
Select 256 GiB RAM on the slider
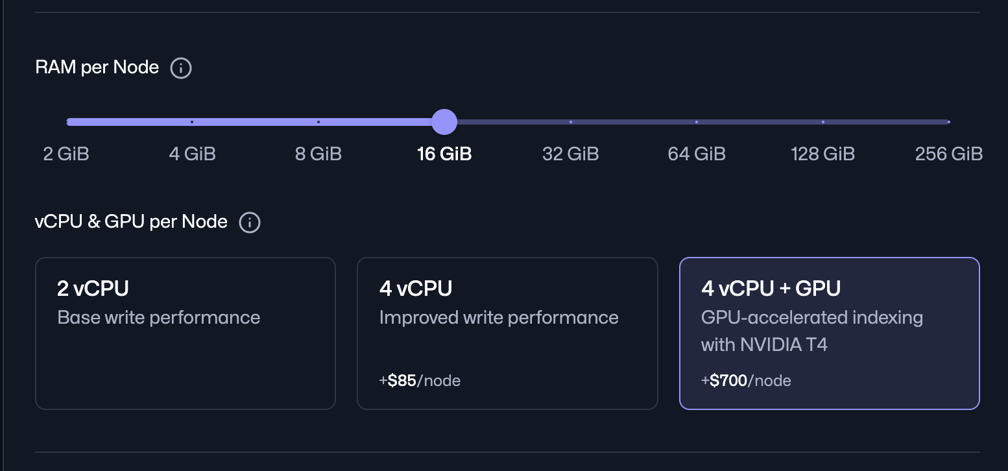point(949,121)
